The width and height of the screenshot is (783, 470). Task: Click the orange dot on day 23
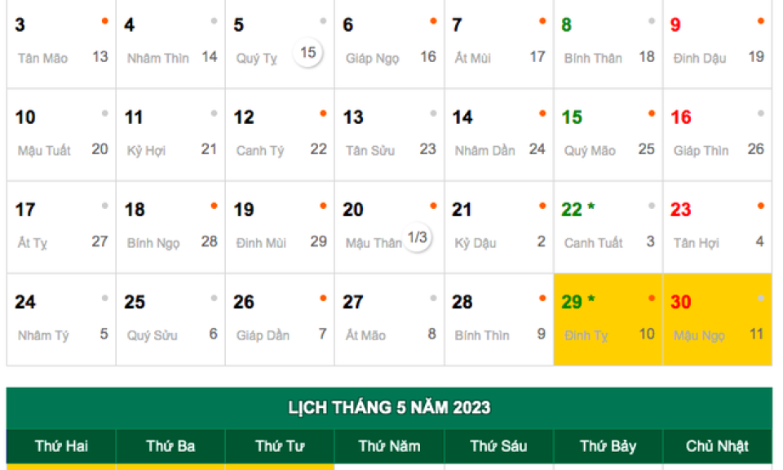[x=761, y=206]
